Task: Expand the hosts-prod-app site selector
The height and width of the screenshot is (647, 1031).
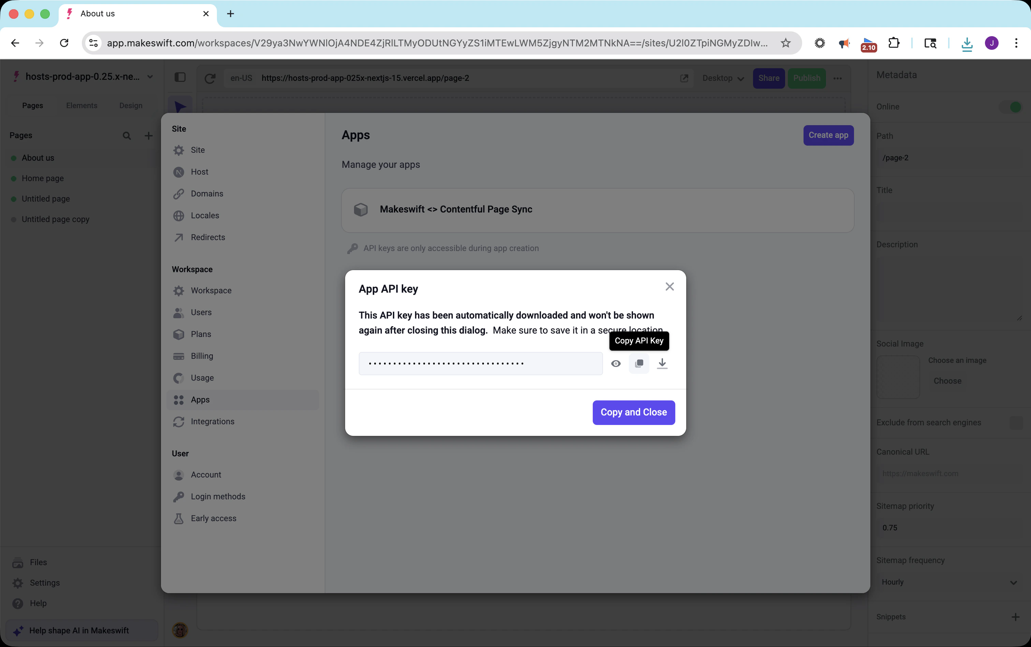Action: coord(149,77)
